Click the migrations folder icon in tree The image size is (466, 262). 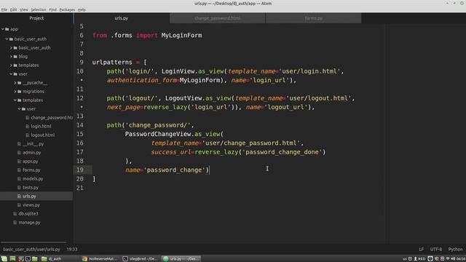[20, 92]
